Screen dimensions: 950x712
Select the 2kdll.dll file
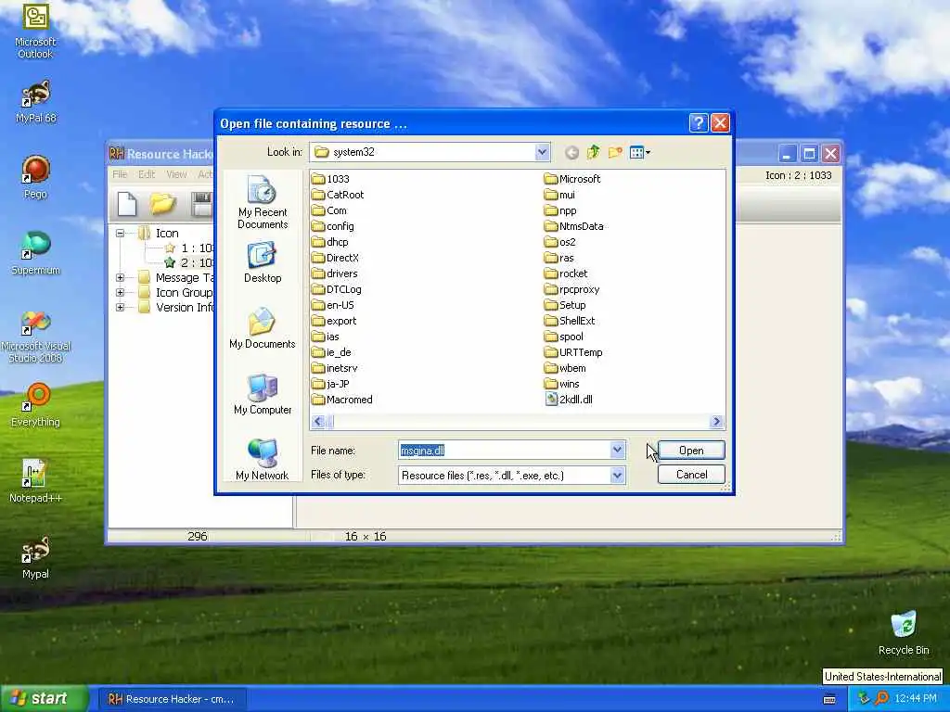(569, 400)
